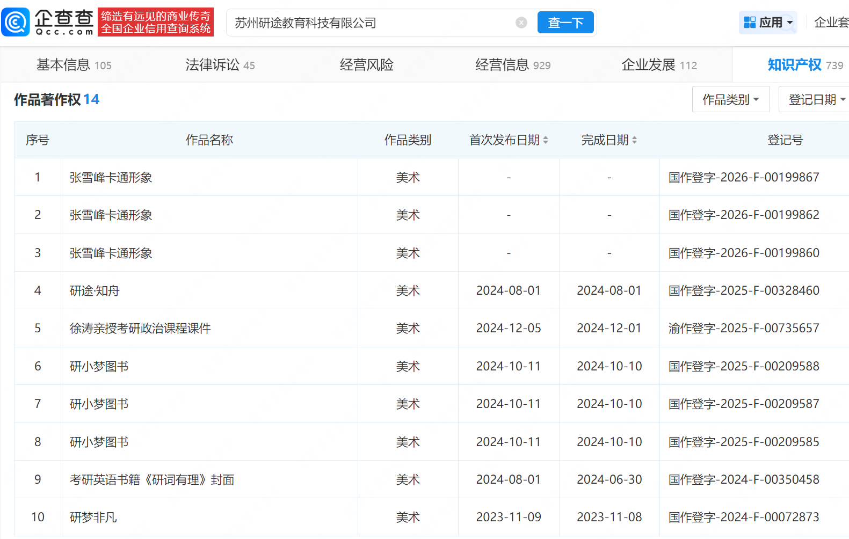This screenshot has width=849, height=539.
Task: Click the 查一下 search button
Action: (x=565, y=23)
